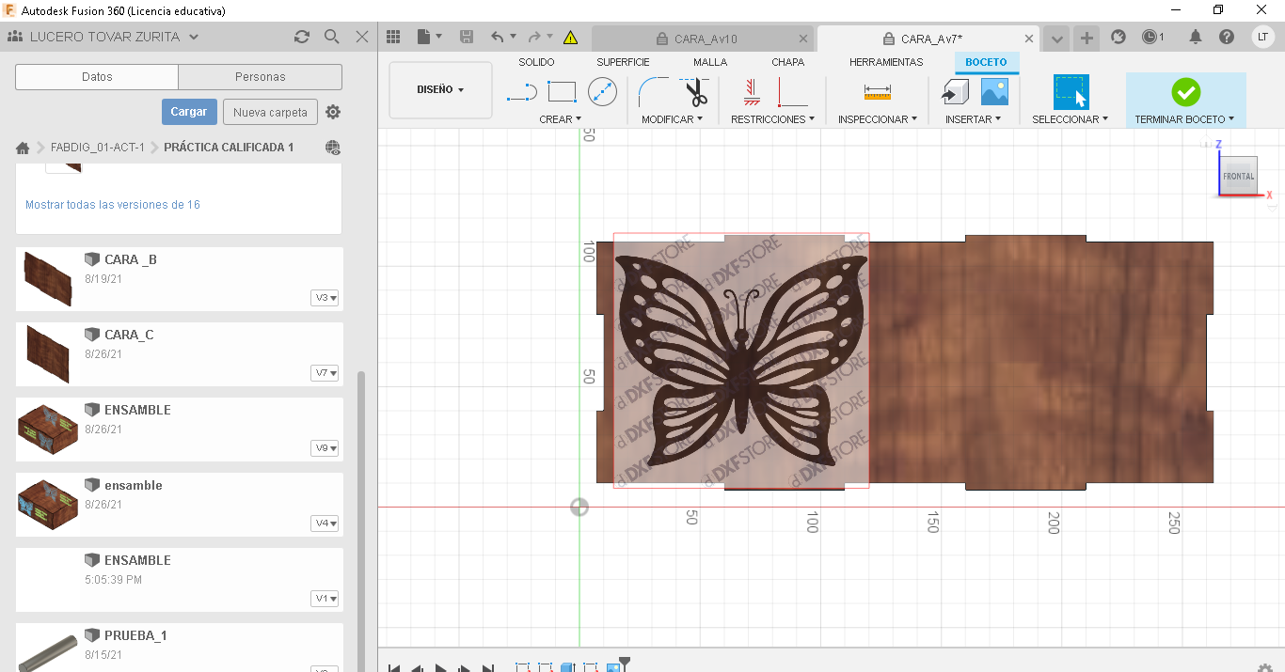Select the Rectangle sketch tool

562,92
